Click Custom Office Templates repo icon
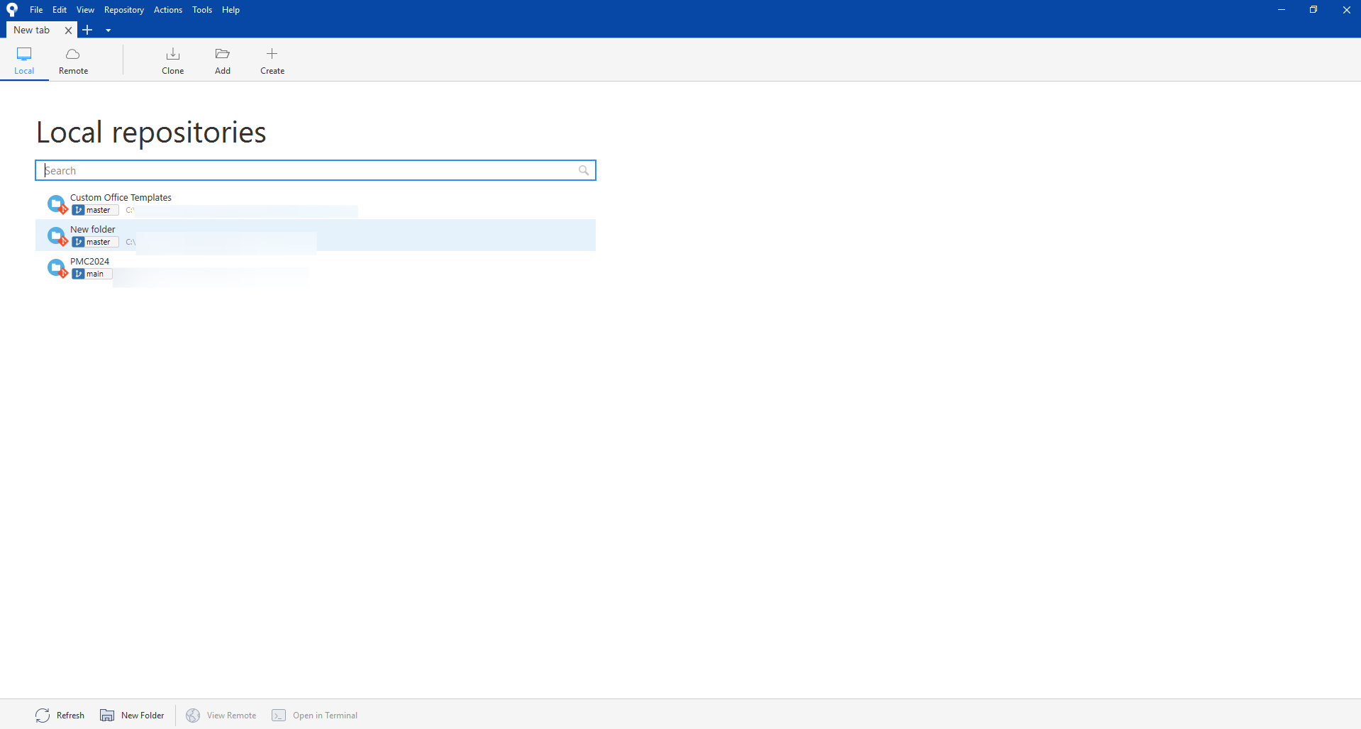 57,204
